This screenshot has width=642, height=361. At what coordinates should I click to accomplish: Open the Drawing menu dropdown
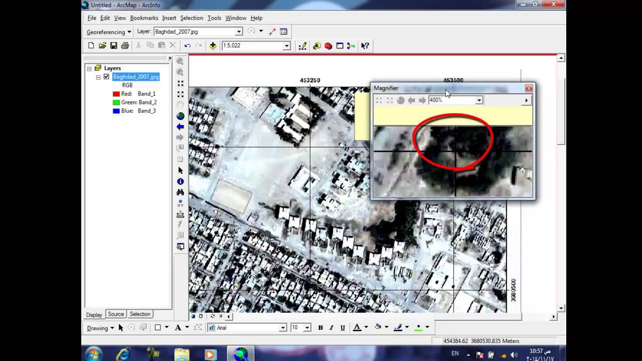click(100, 328)
